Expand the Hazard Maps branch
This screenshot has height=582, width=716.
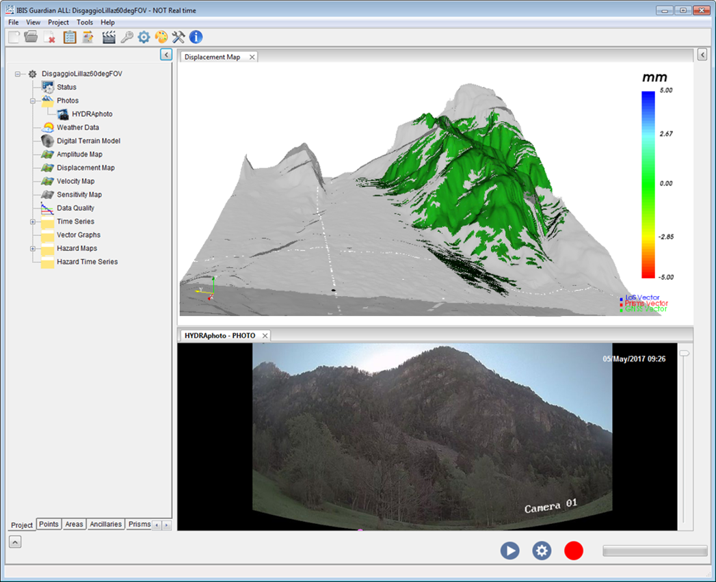(33, 249)
